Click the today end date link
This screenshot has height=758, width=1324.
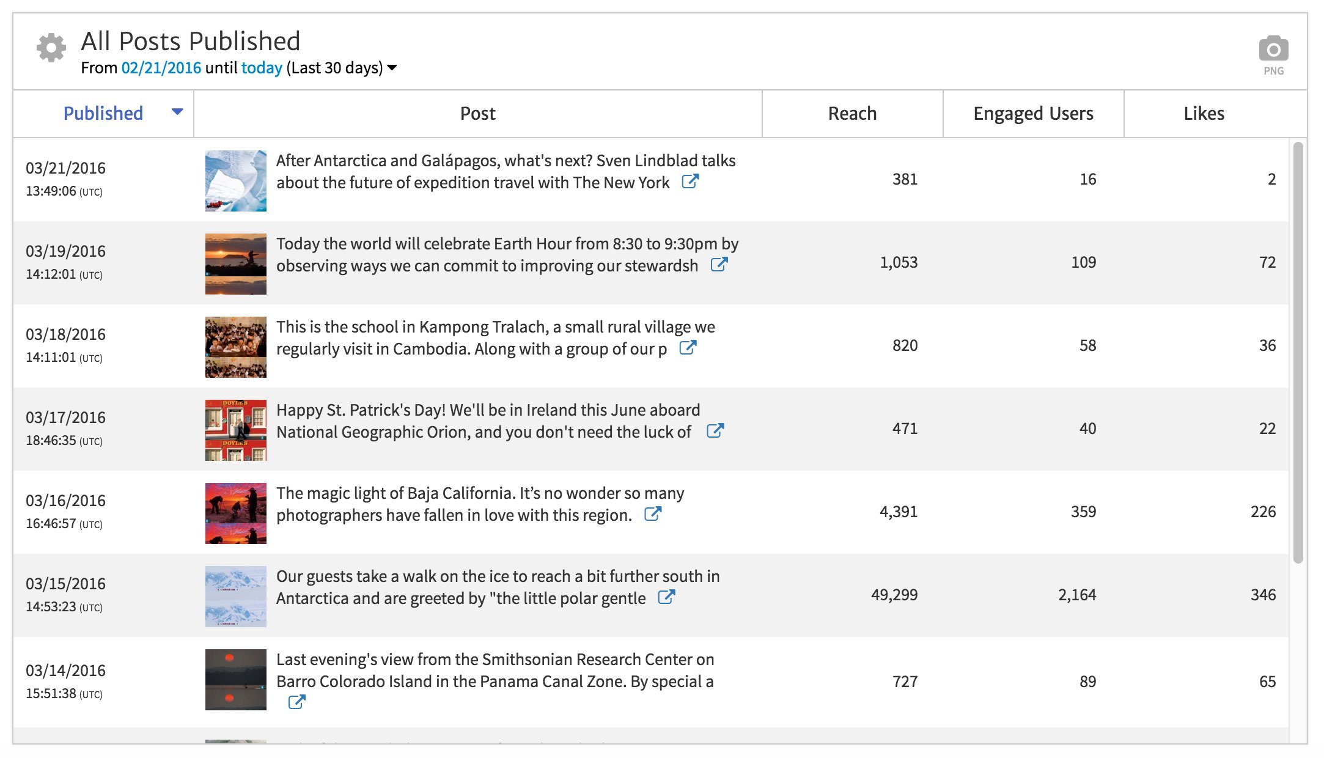pyautogui.click(x=260, y=68)
